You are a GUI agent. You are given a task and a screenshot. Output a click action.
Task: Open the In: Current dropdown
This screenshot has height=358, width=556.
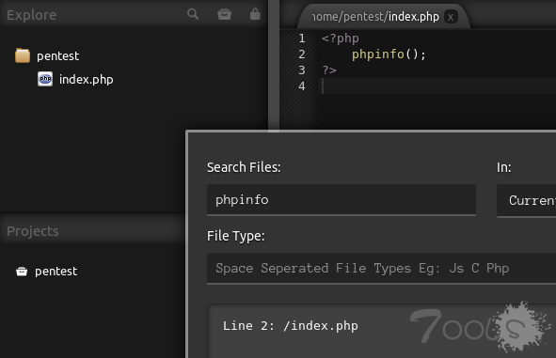click(x=526, y=200)
